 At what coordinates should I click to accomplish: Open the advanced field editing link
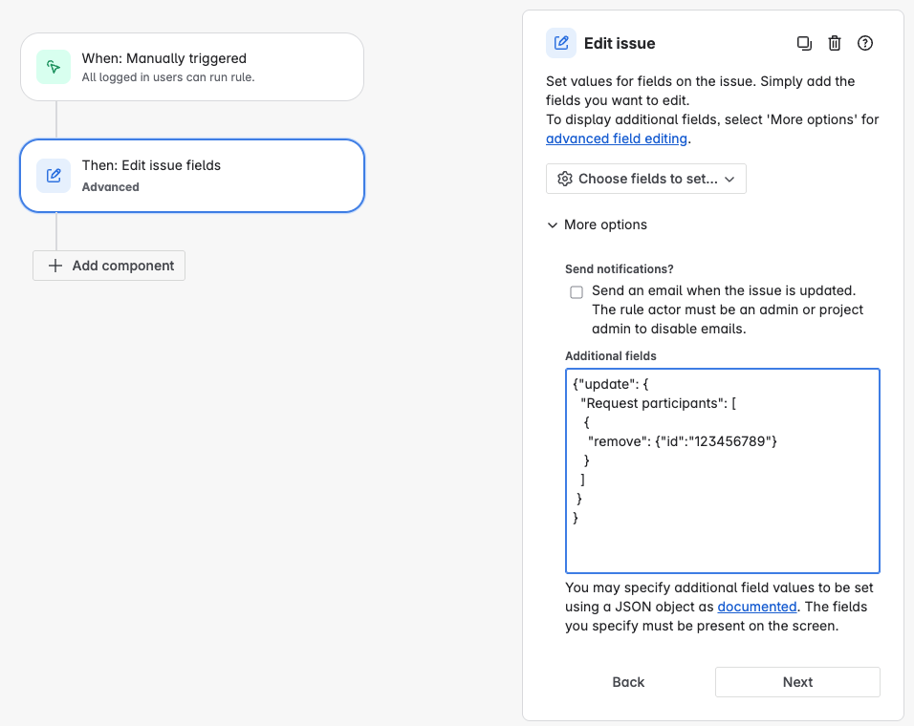pyautogui.click(x=616, y=139)
